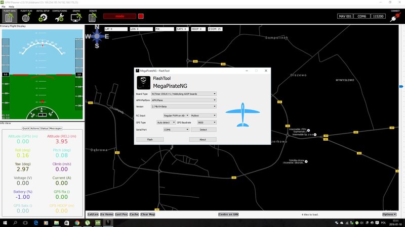Open the Help menu
This screenshot has height=227, width=405.
click(11, 7)
